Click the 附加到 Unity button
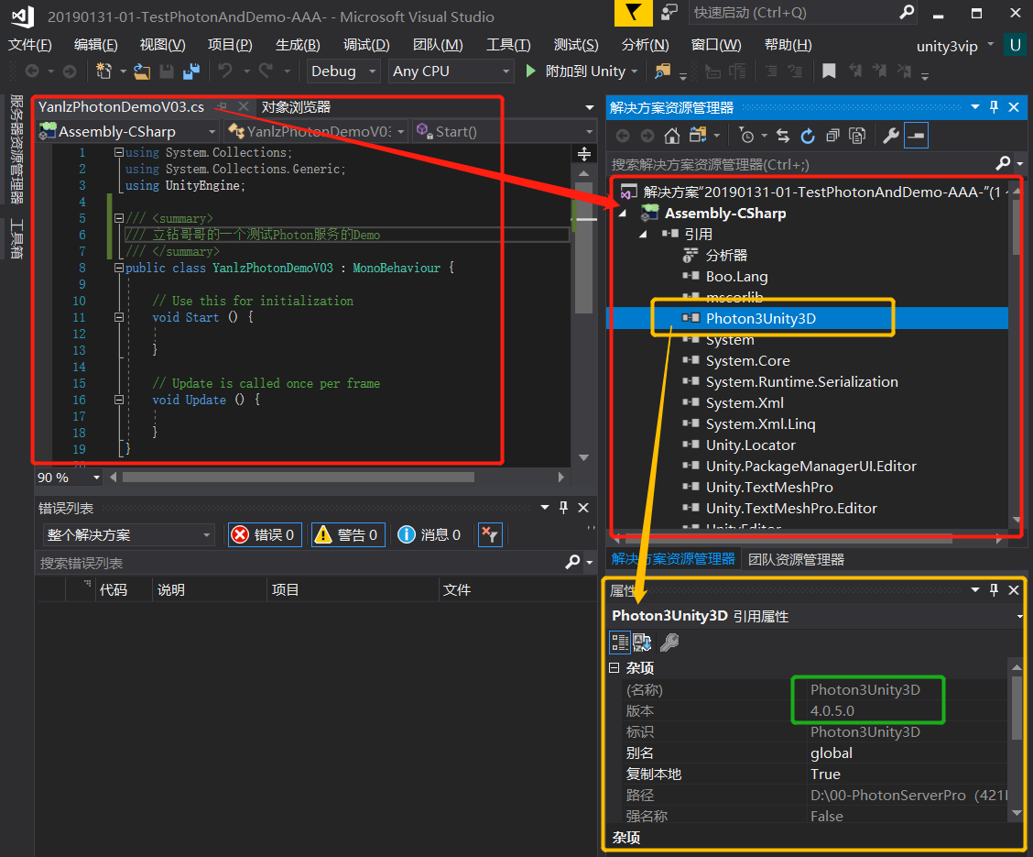1033x857 pixels. [582, 71]
